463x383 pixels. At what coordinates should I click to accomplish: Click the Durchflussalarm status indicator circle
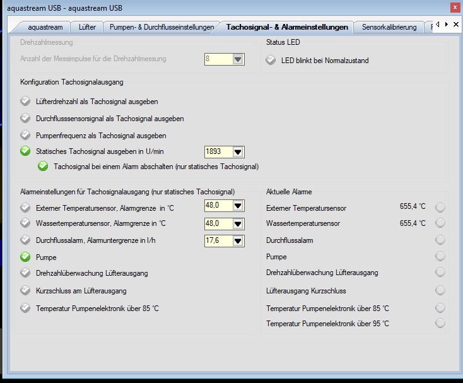click(440, 240)
